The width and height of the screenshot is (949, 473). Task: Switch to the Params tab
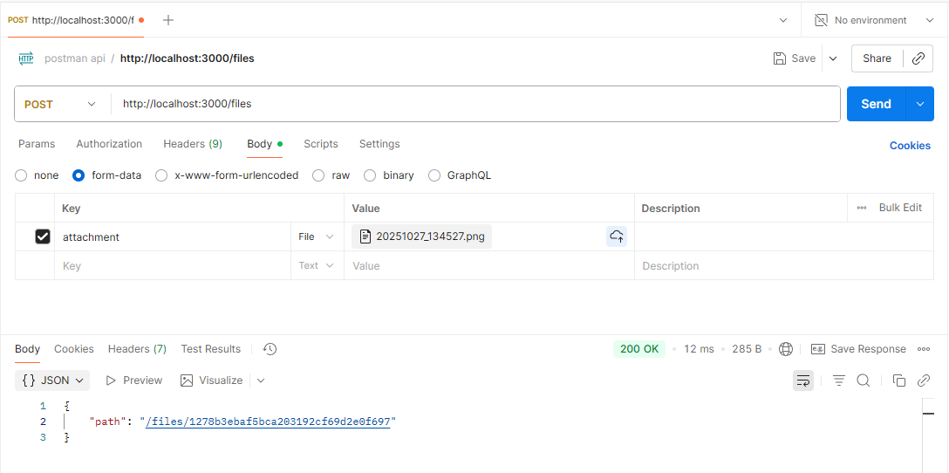[37, 144]
